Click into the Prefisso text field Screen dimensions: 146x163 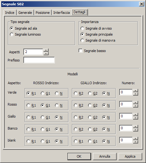coord(39,60)
